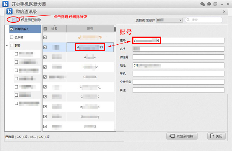Uncheck the row with account A...e

pyautogui.click(x=45, y=57)
